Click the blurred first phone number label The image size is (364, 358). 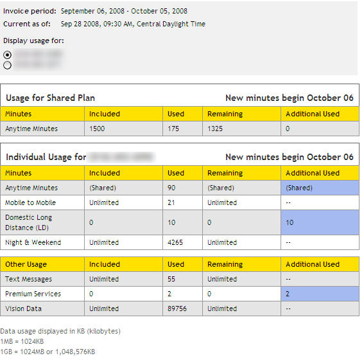(39, 54)
